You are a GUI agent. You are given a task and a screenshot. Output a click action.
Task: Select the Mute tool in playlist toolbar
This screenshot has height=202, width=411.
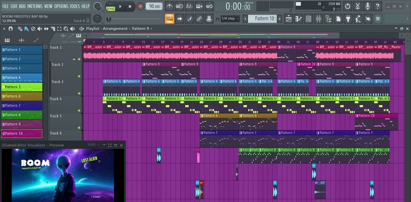coord(40,29)
